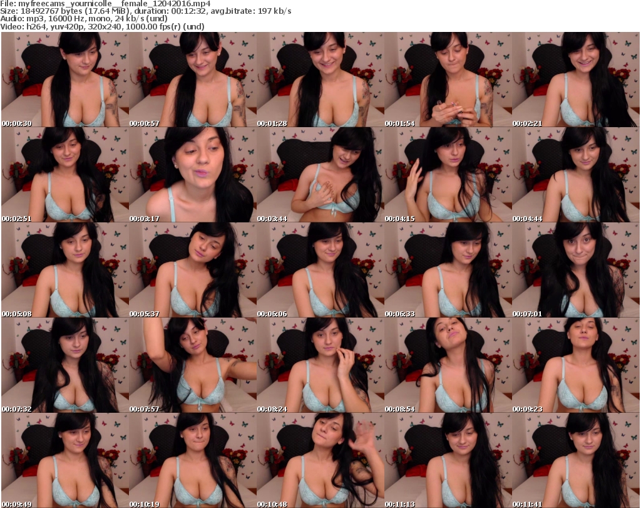Open the frame at 00:03:44

point(320,175)
